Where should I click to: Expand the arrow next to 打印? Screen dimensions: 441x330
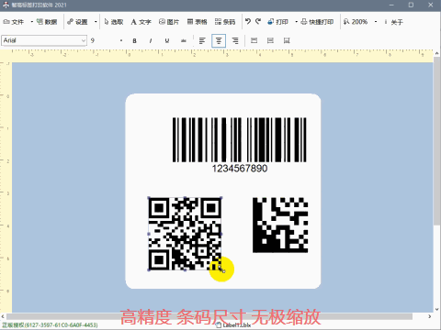pyautogui.click(x=296, y=22)
